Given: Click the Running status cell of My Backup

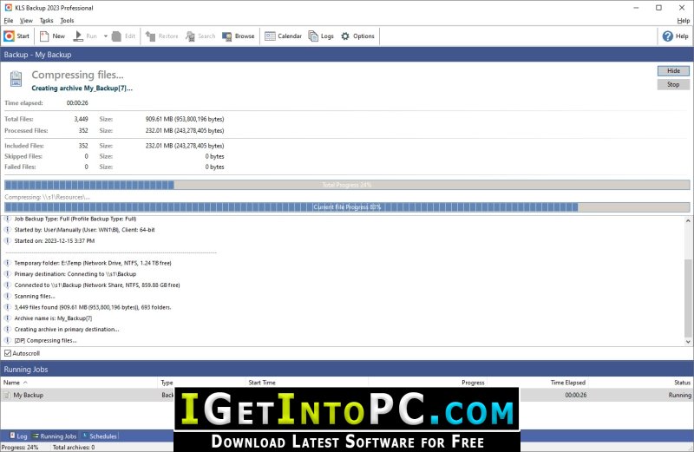Looking at the screenshot, I should pyautogui.click(x=680, y=395).
